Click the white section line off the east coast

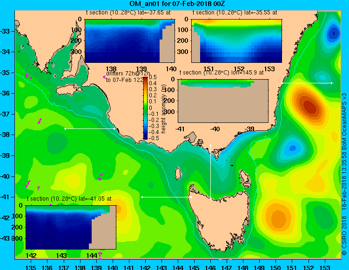click(x=307, y=83)
